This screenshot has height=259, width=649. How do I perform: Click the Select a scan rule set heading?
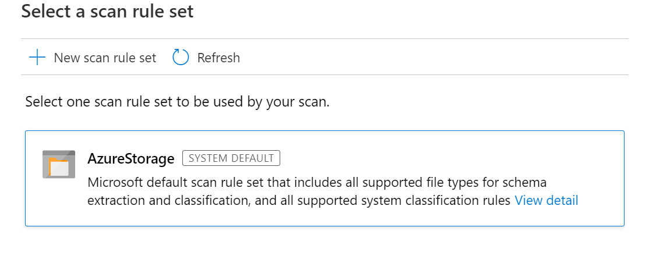[x=107, y=12]
